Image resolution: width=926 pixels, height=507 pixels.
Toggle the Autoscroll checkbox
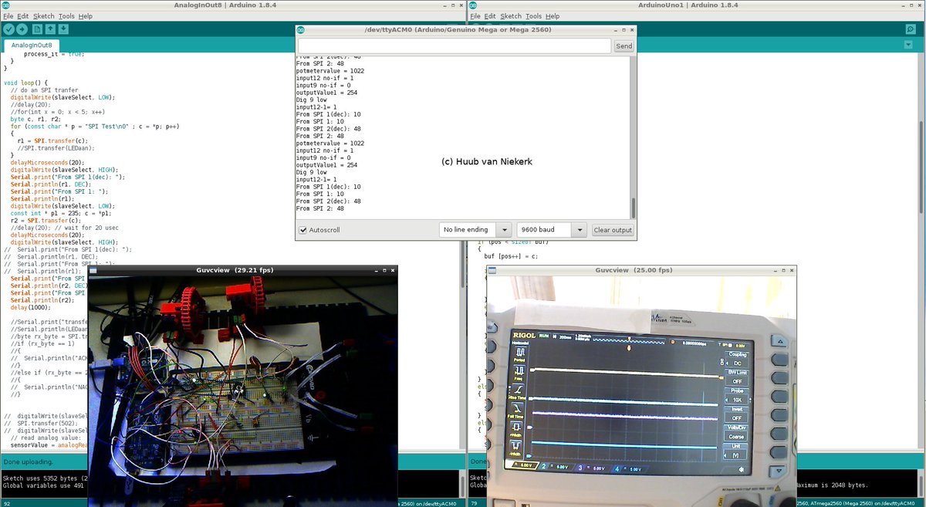tap(303, 230)
